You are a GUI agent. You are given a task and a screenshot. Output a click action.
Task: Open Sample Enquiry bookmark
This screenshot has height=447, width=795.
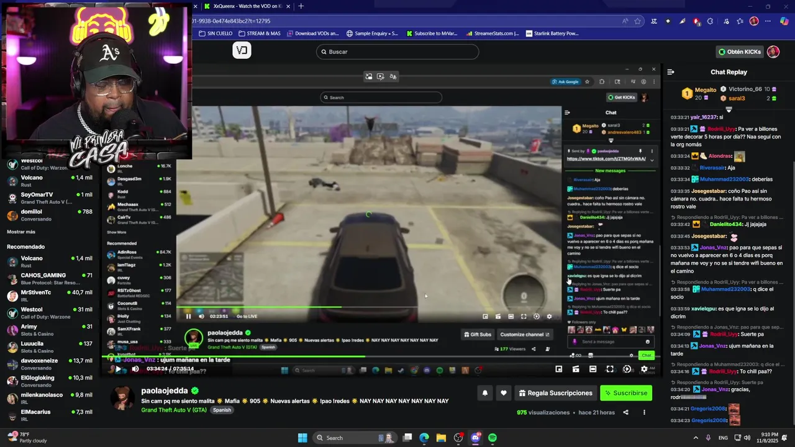point(372,34)
